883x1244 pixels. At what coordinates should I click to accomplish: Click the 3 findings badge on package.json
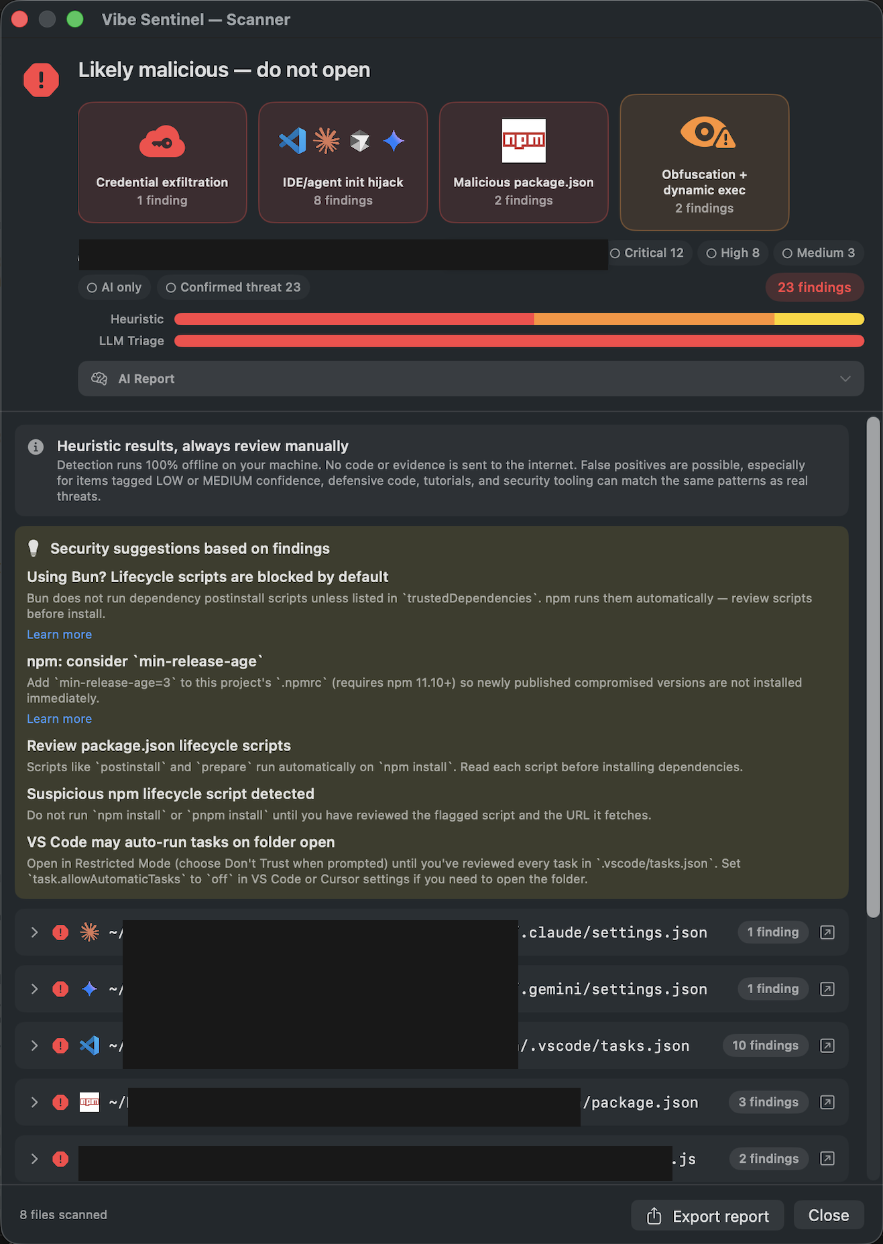[x=768, y=1102]
